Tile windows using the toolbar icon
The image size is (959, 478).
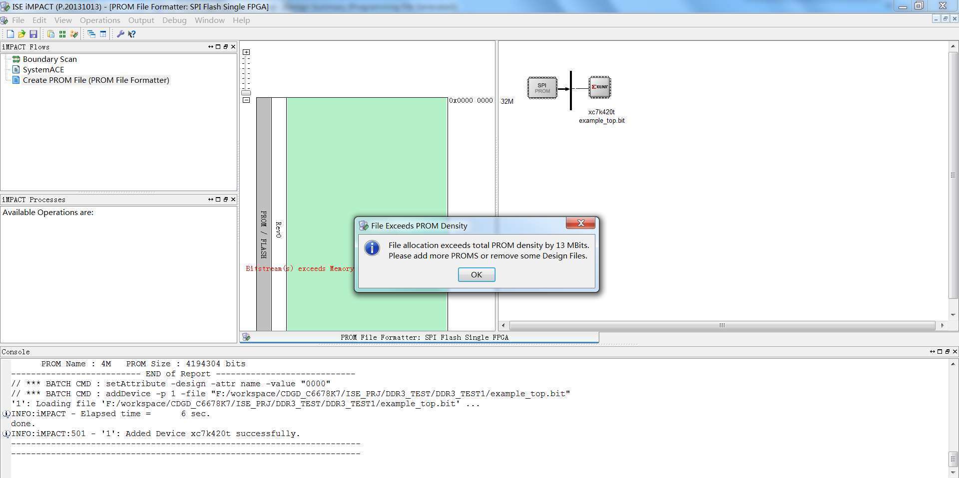(x=103, y=34)
